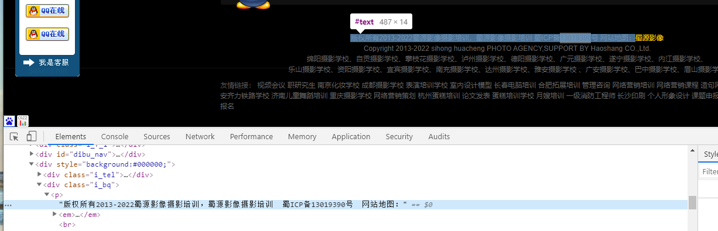Activate the inspect element picker
The image size is (718, 231).
[x=14, y=136]
